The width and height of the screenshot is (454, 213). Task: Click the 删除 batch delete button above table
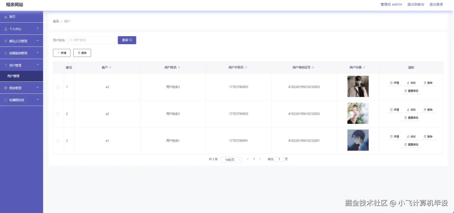coord(82,53)
